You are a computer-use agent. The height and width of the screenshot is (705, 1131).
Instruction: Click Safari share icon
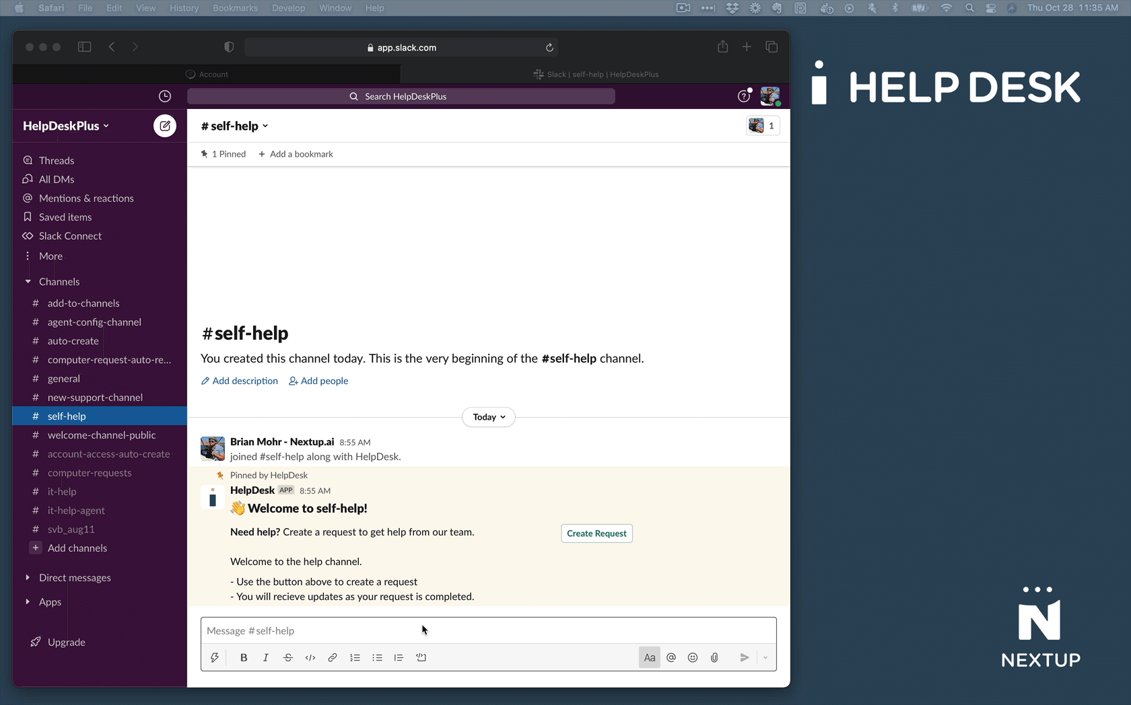point(722,46)
